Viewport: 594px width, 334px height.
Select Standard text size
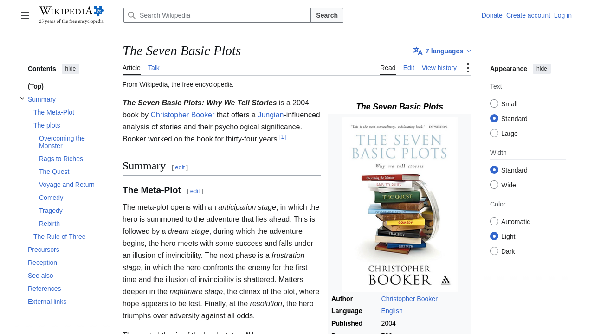[494, 118]
